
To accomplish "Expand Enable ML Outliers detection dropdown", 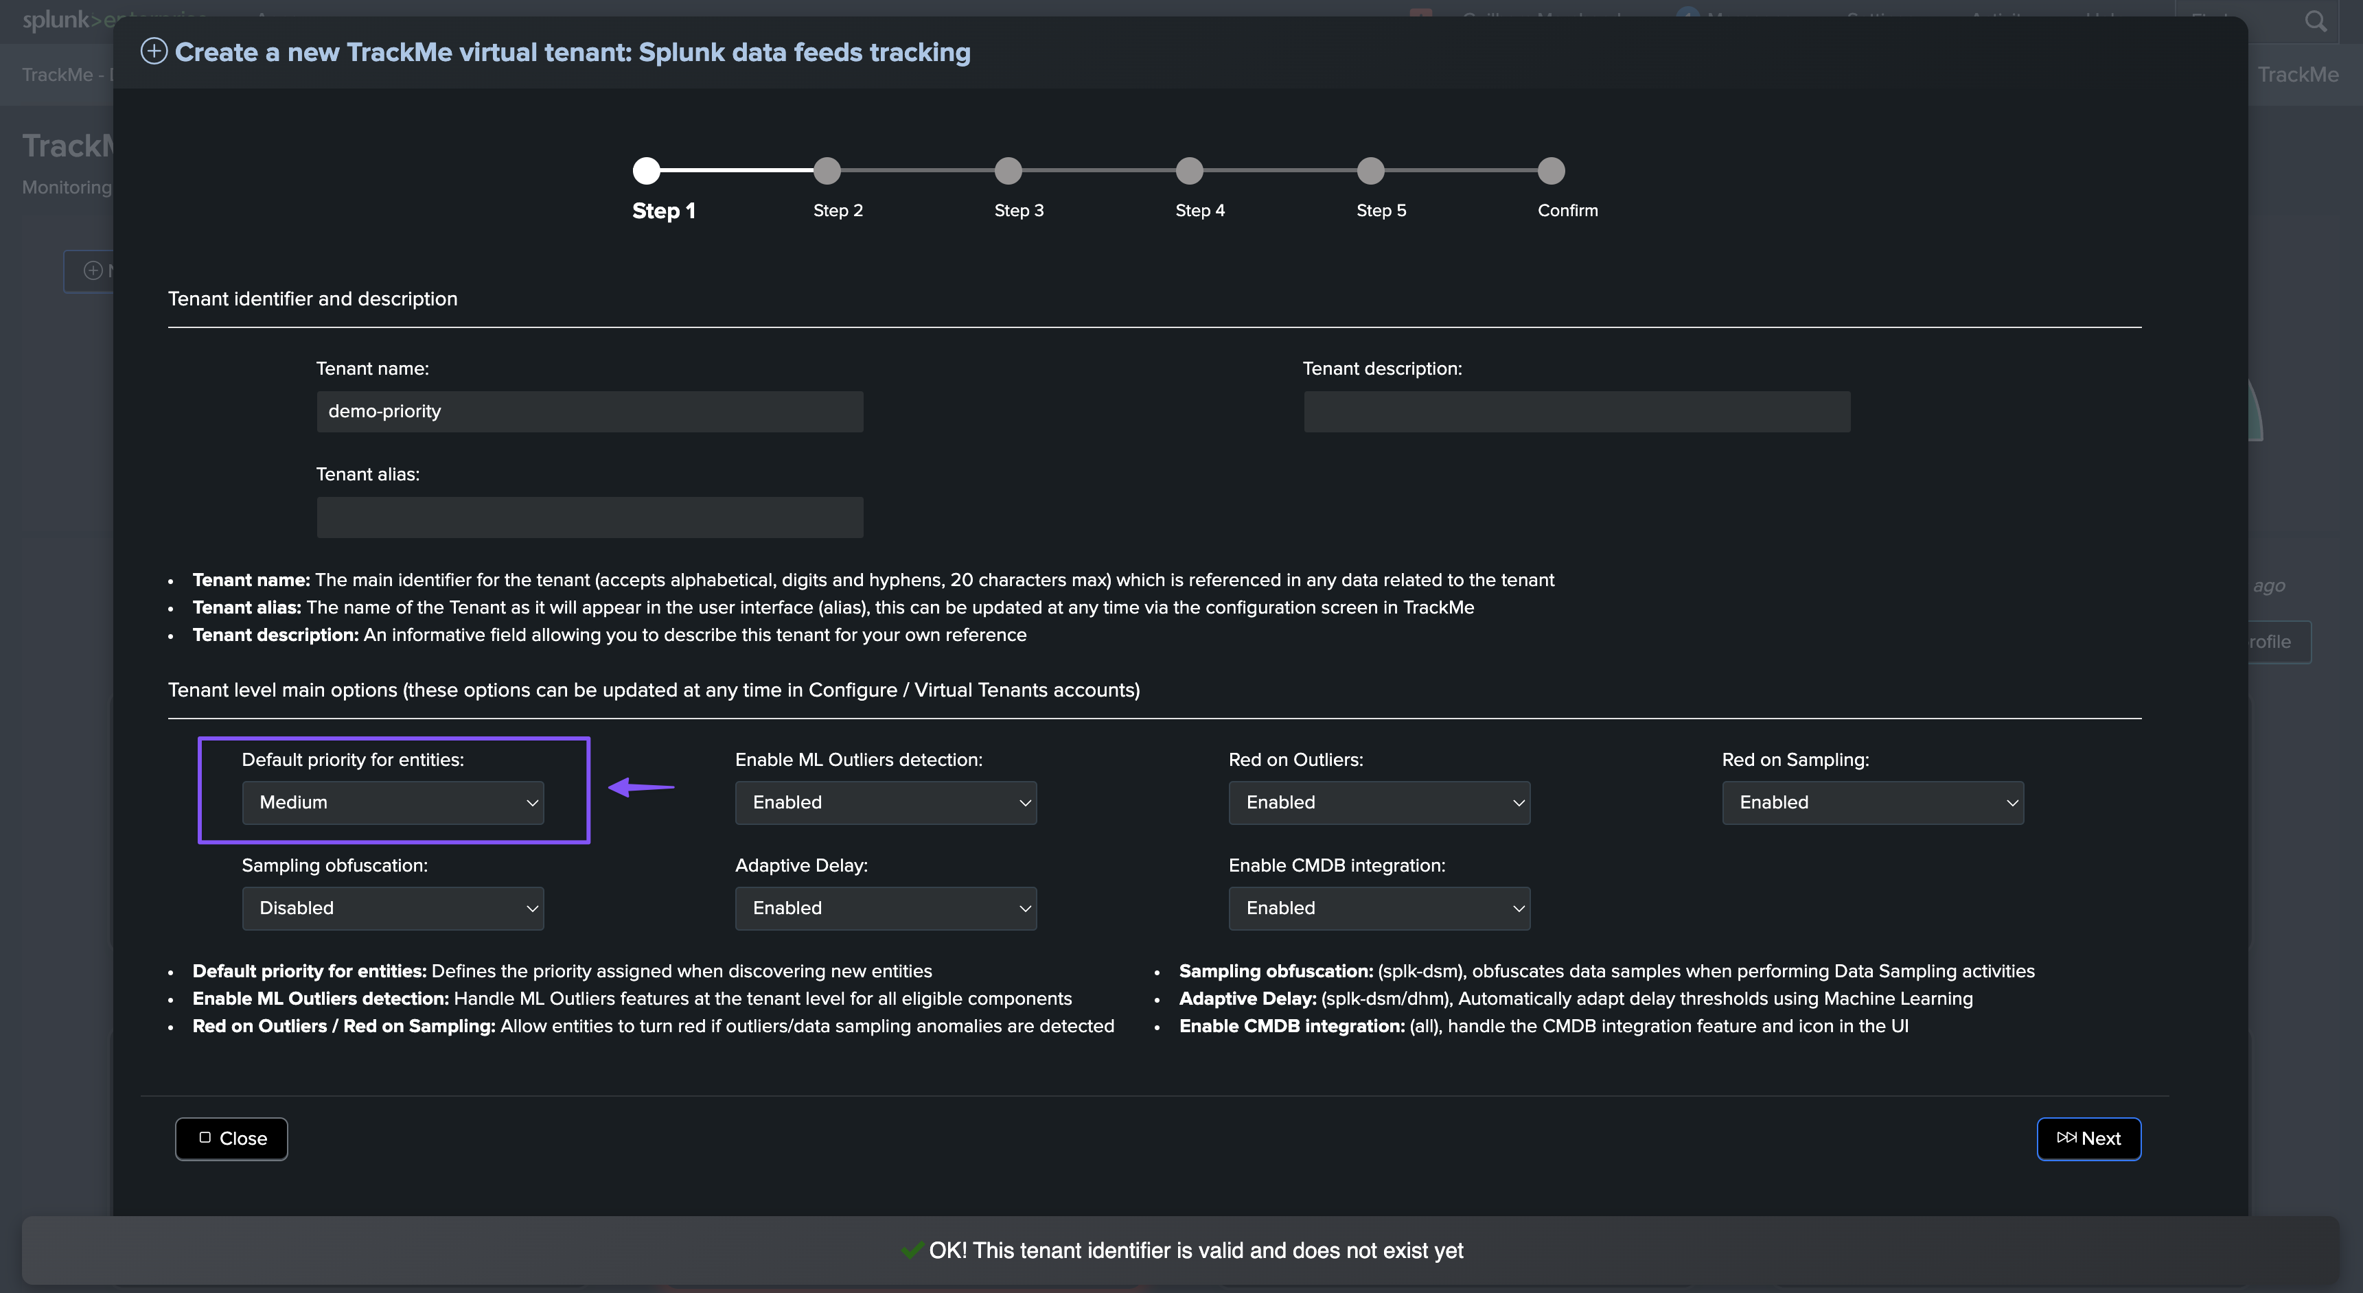I will point(885,802).
